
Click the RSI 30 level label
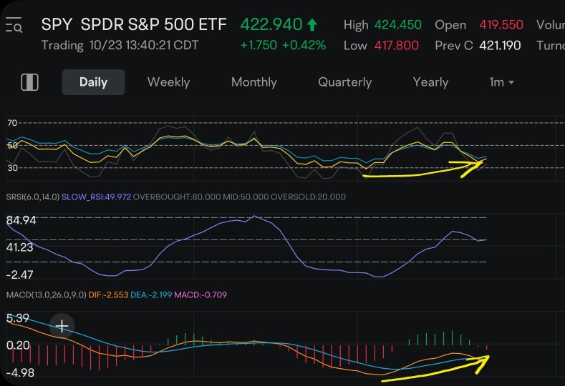tap(12, 168)
